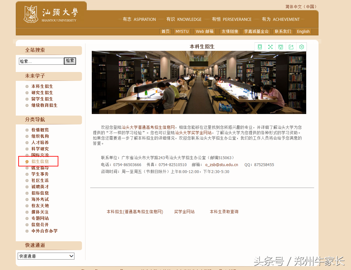Click the save page floppy disk icon

click(x=281, y=47)
